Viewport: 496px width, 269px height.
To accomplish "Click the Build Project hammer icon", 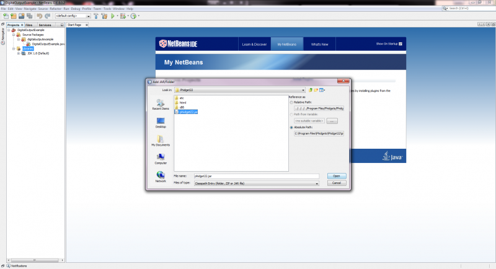I will coord(96,15).
